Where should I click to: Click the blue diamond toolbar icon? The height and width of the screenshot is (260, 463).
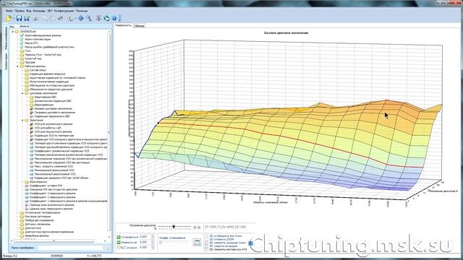pos(81,18)
